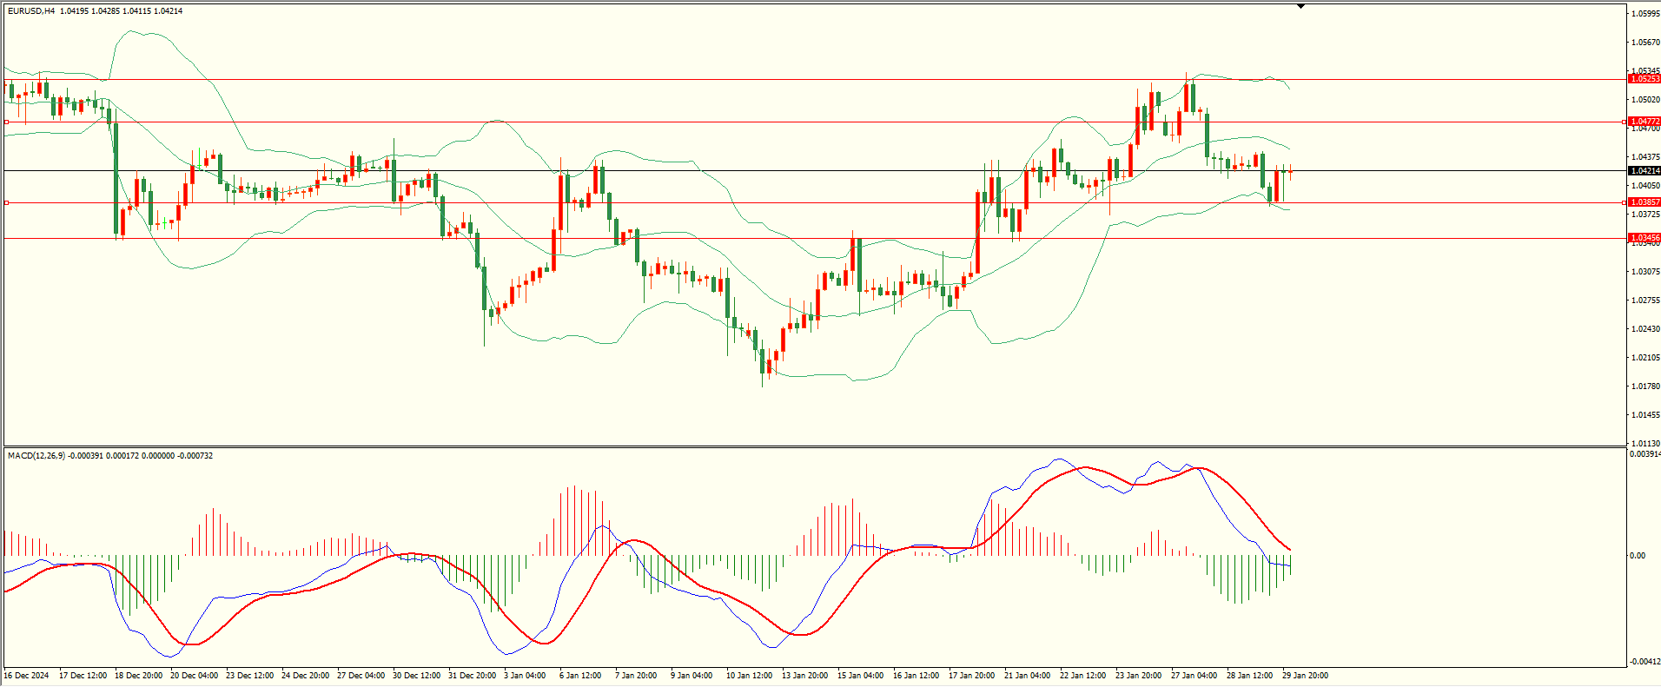Click the "1.01455" price scale value
1661x687 pixels.
(1645, 415)
